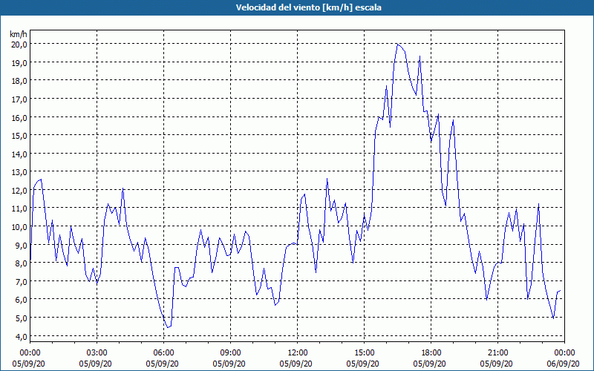The width and height of the screenshot is (594, 371).
Task: Select the 18,0 y-axis label
Action: pos(19,81)
